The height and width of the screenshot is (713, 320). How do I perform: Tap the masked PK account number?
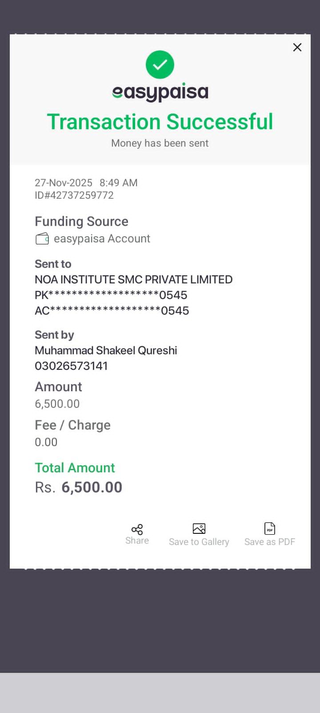111,295
